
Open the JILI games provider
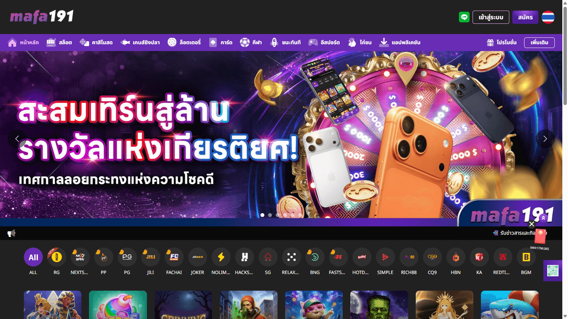coord(150,257)
